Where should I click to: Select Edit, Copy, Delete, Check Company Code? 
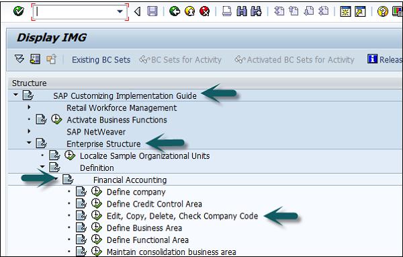(182, 216)
